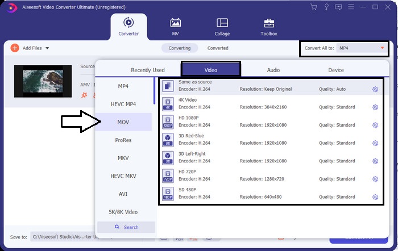Choose HEVC MP4 in the format list
Image resolution: width=398 pixels, height=251 pixels.
123,104
